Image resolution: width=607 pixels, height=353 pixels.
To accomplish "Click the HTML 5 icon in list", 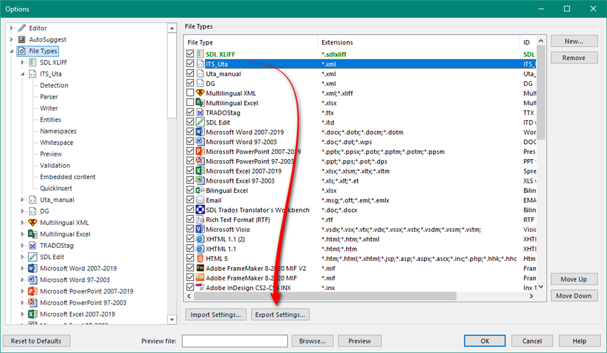I will point(200,258).
